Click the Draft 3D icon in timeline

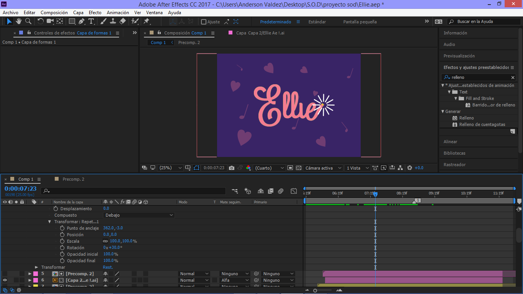(x=247, y=191)
